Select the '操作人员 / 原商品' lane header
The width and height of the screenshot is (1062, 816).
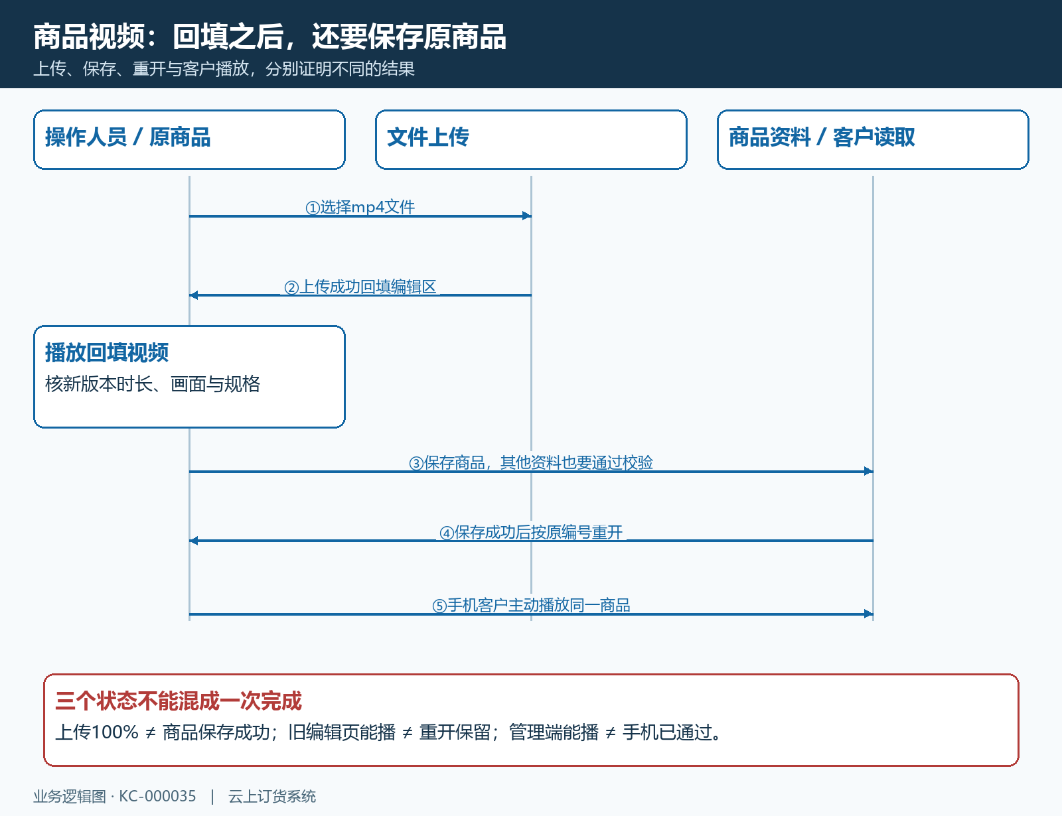point(189,139)
